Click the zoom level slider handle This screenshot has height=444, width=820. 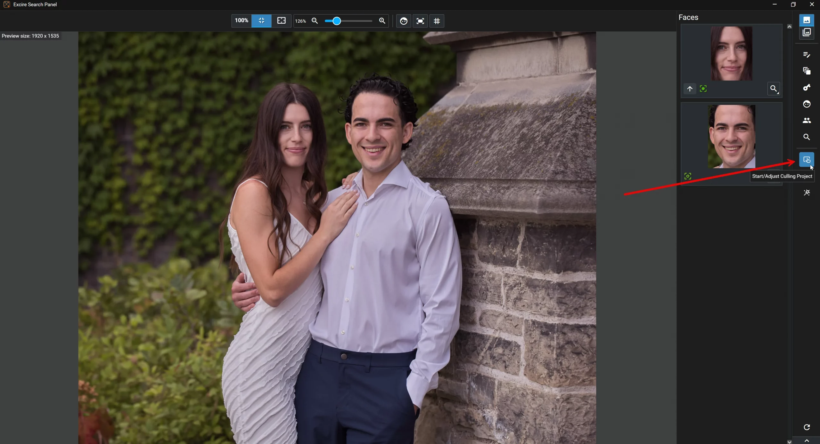[336, 21]
